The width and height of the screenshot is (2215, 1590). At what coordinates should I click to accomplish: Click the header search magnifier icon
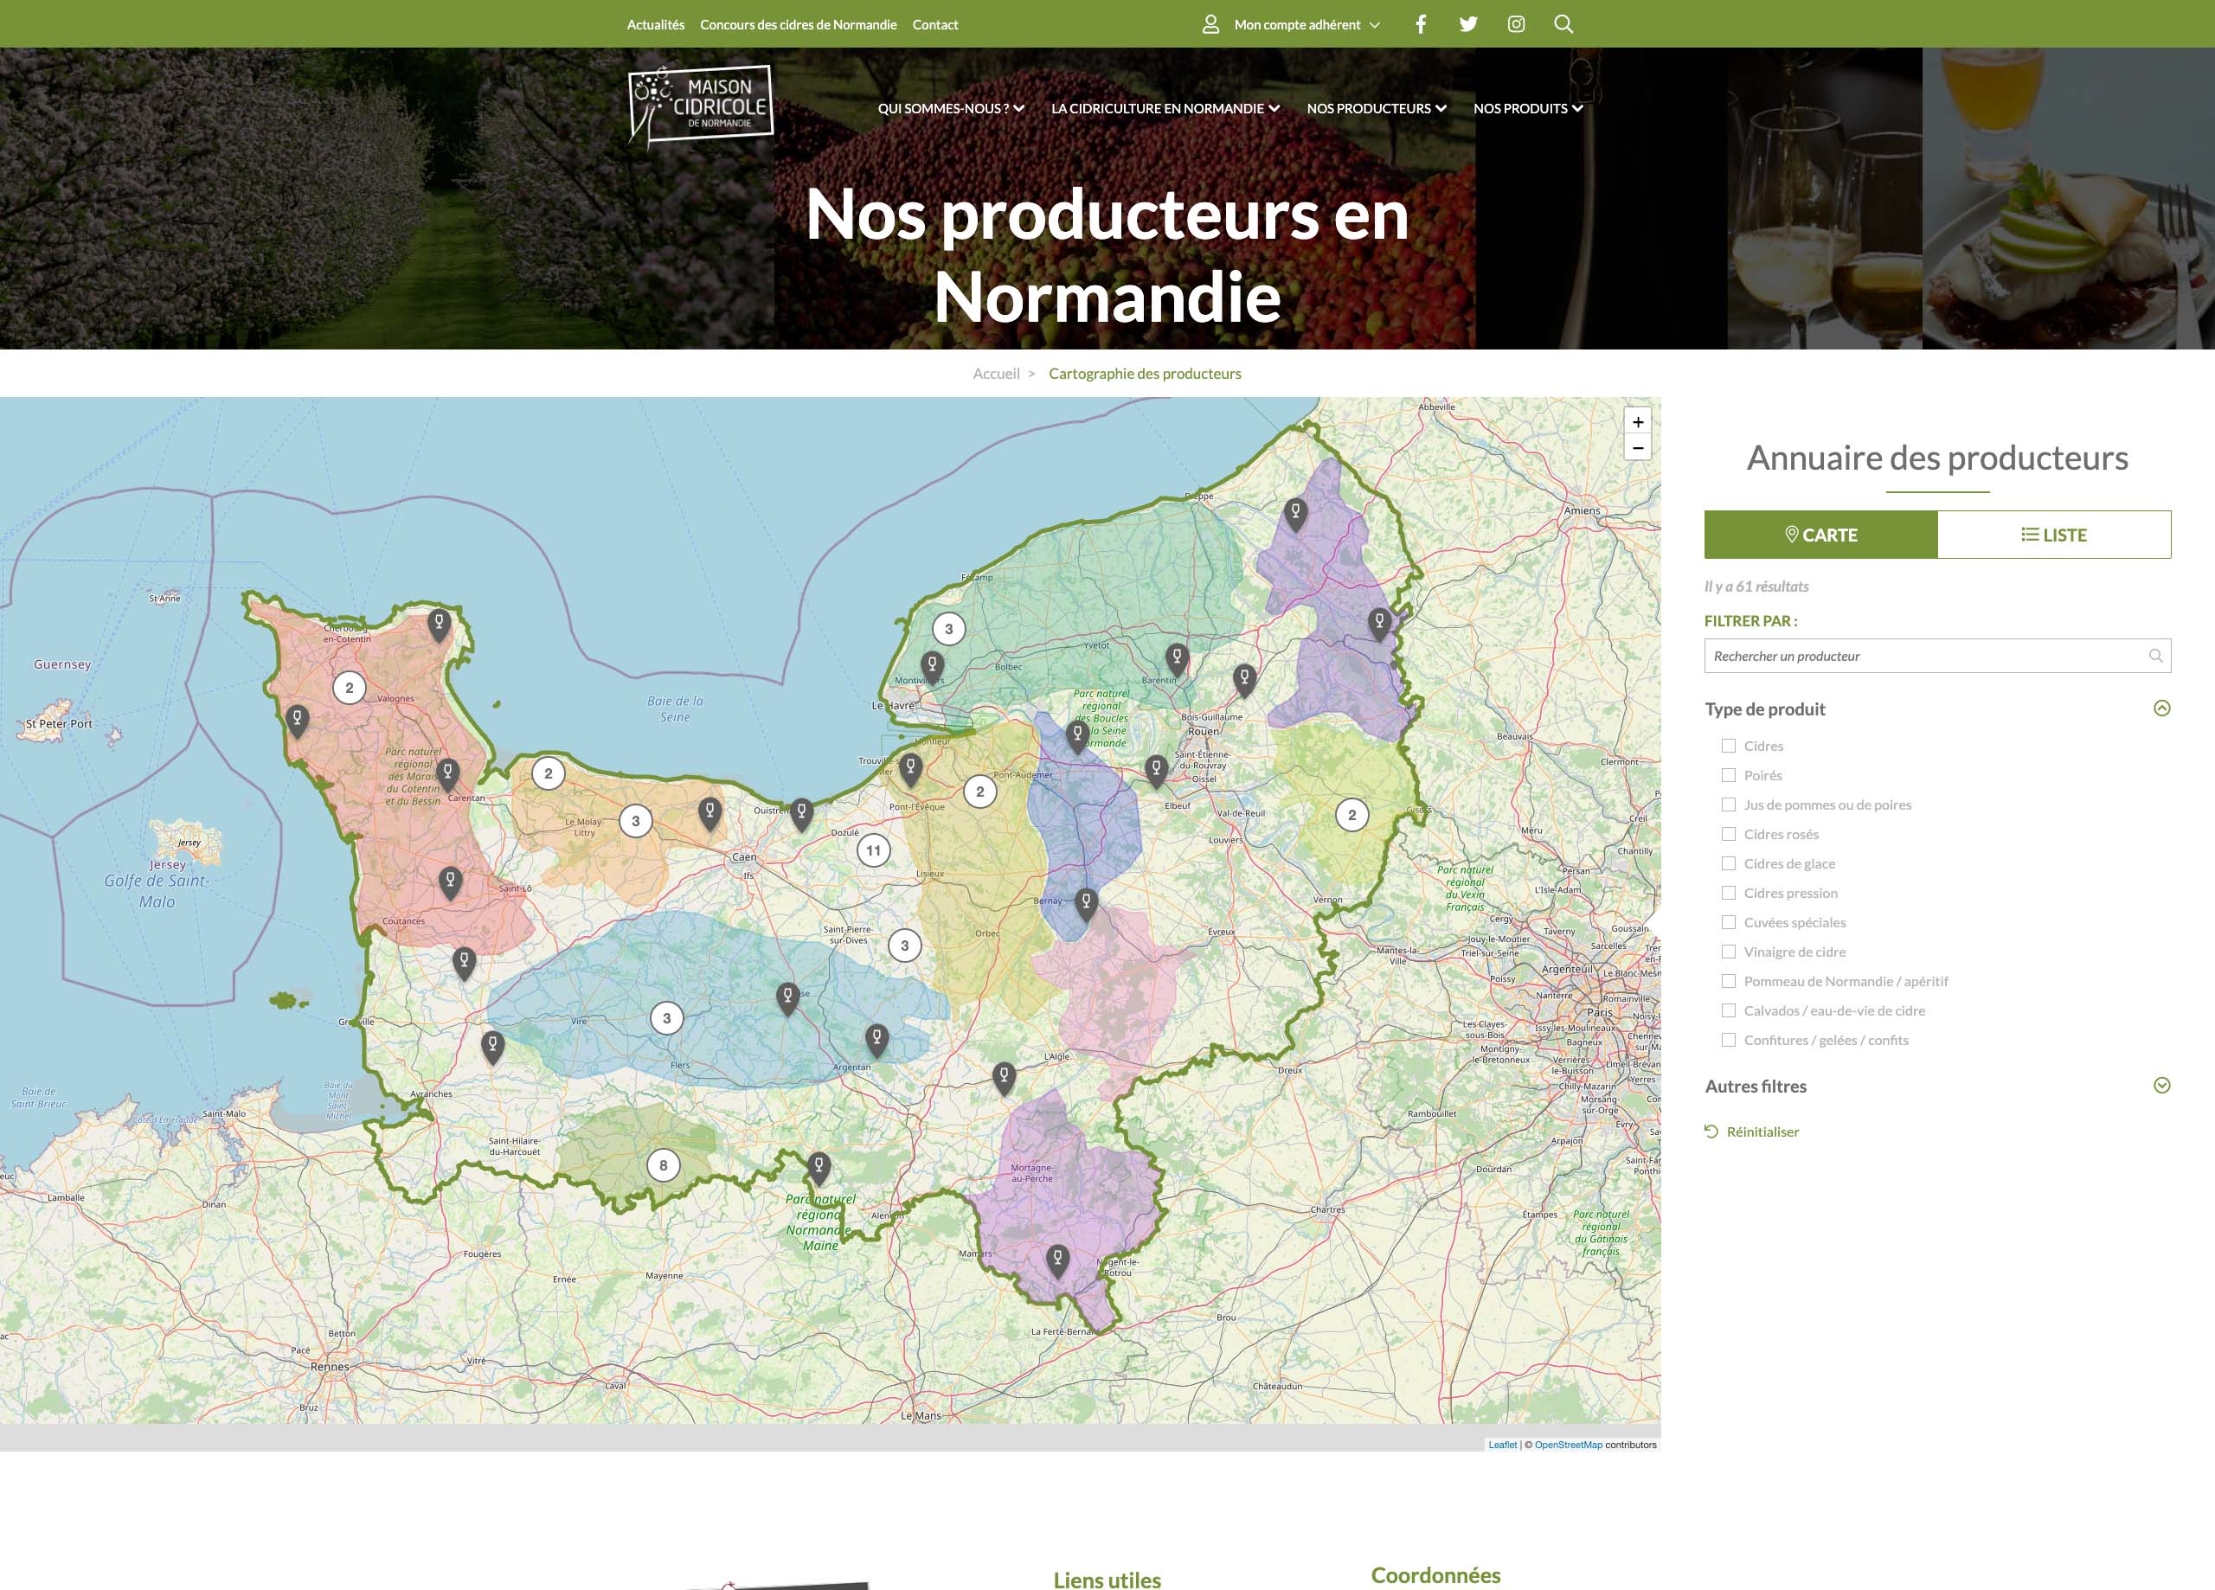point(1563,24)
